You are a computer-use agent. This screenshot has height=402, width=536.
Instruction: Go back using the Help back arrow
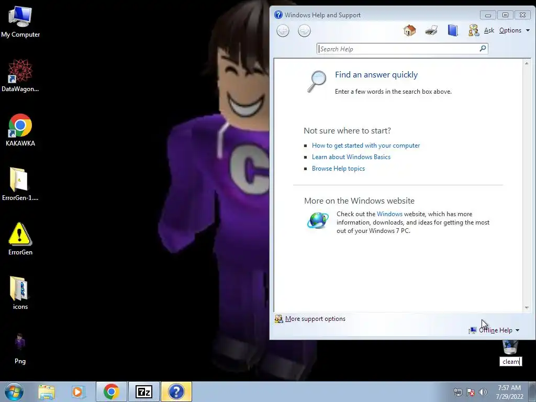283,31
